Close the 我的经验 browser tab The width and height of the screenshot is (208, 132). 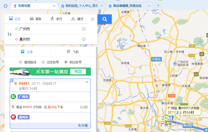point(102,6)
